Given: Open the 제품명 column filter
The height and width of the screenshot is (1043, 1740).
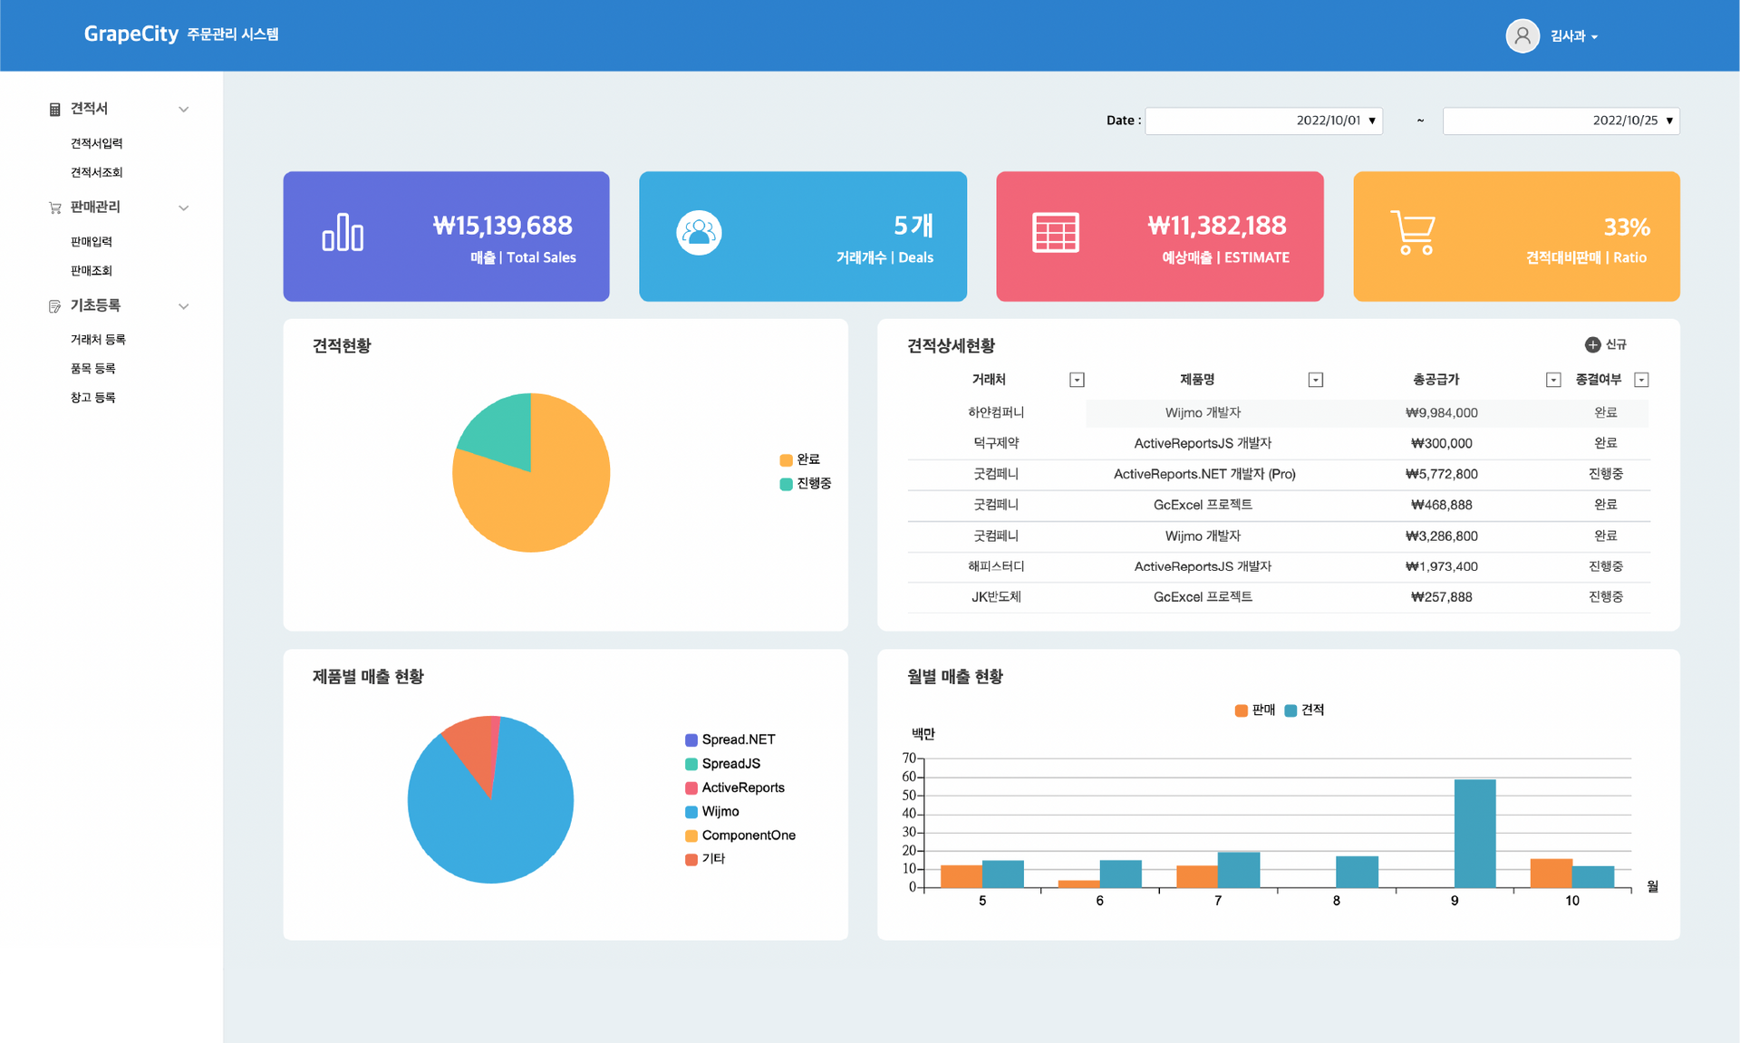Looking at the screenshot, I should coord(1316,380).
